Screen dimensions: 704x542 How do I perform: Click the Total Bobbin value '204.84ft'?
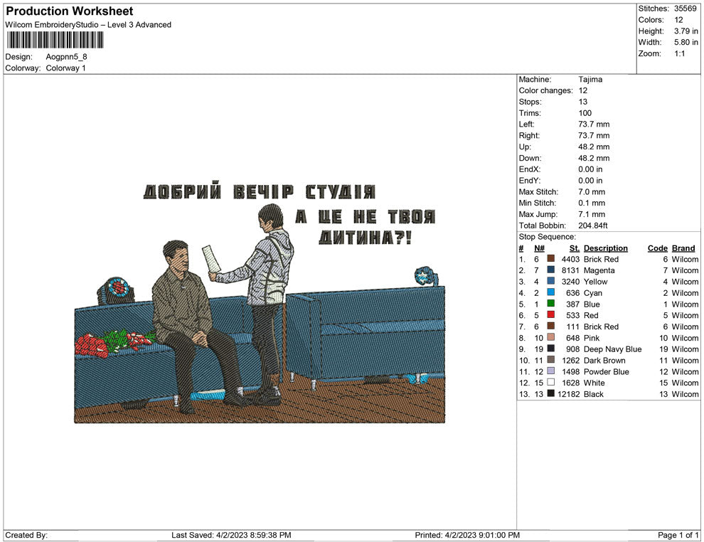[x=592, y=225]
